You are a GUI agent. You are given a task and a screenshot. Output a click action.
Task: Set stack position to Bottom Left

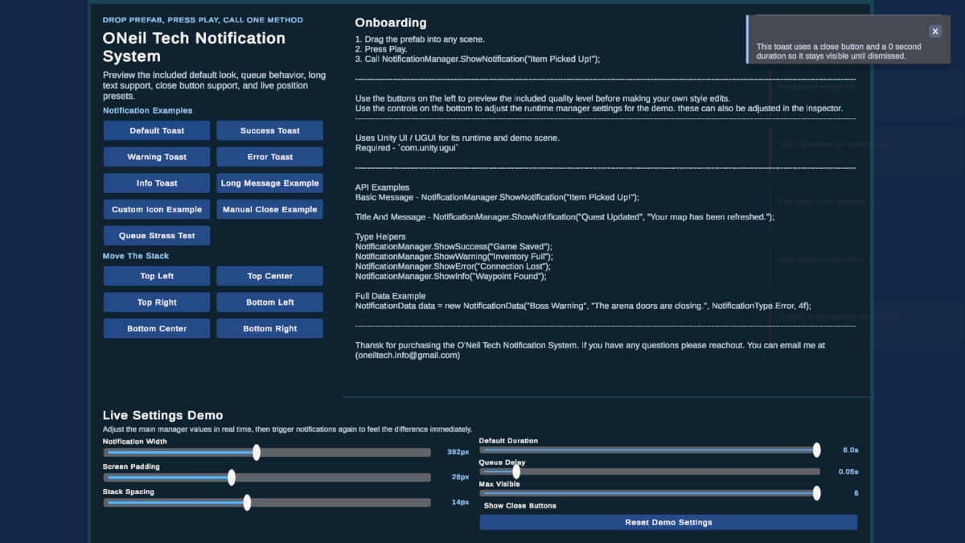[x=270, y=302]
